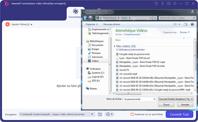Viewport: 198px width, 122px height.
Task: Click the vertical scrollbar of file list
Action: click(x=195, y=56)
